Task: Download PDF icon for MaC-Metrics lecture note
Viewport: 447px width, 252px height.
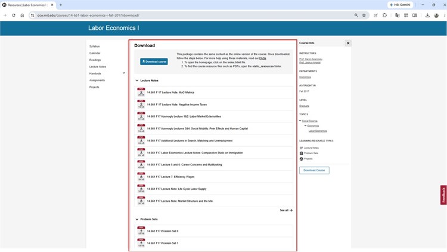Action: point(141,92)
